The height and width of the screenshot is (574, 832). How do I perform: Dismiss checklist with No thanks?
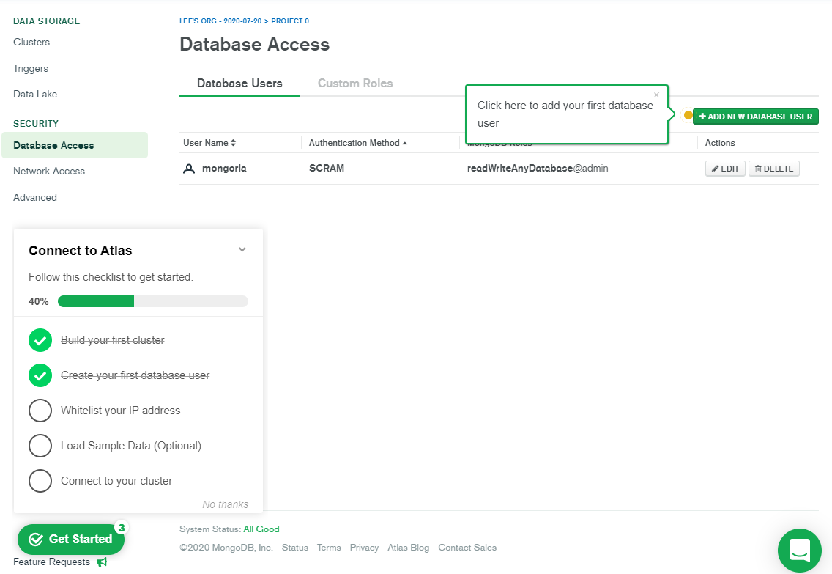coord(225,504)
